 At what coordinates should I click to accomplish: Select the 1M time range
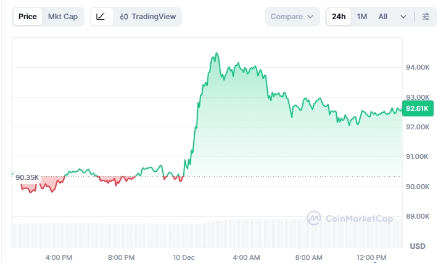point(362,17)
